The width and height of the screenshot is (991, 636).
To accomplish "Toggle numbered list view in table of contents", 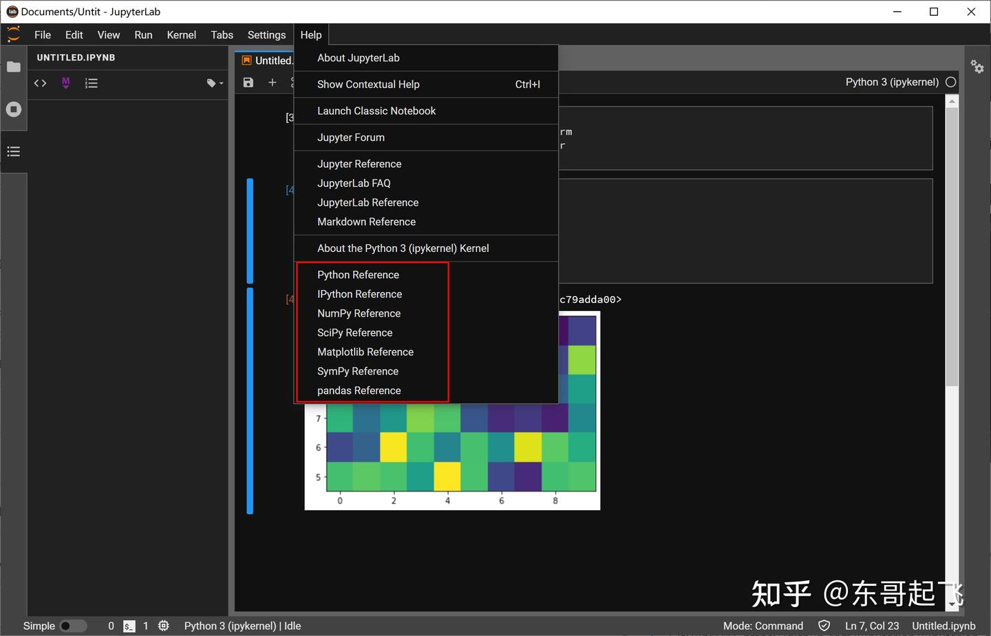I will click(x=92, y=83).
